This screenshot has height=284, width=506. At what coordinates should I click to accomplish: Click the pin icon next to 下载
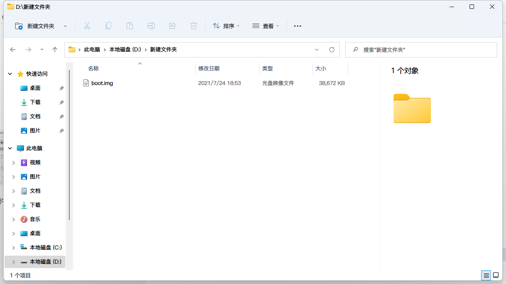coord(61,102)
